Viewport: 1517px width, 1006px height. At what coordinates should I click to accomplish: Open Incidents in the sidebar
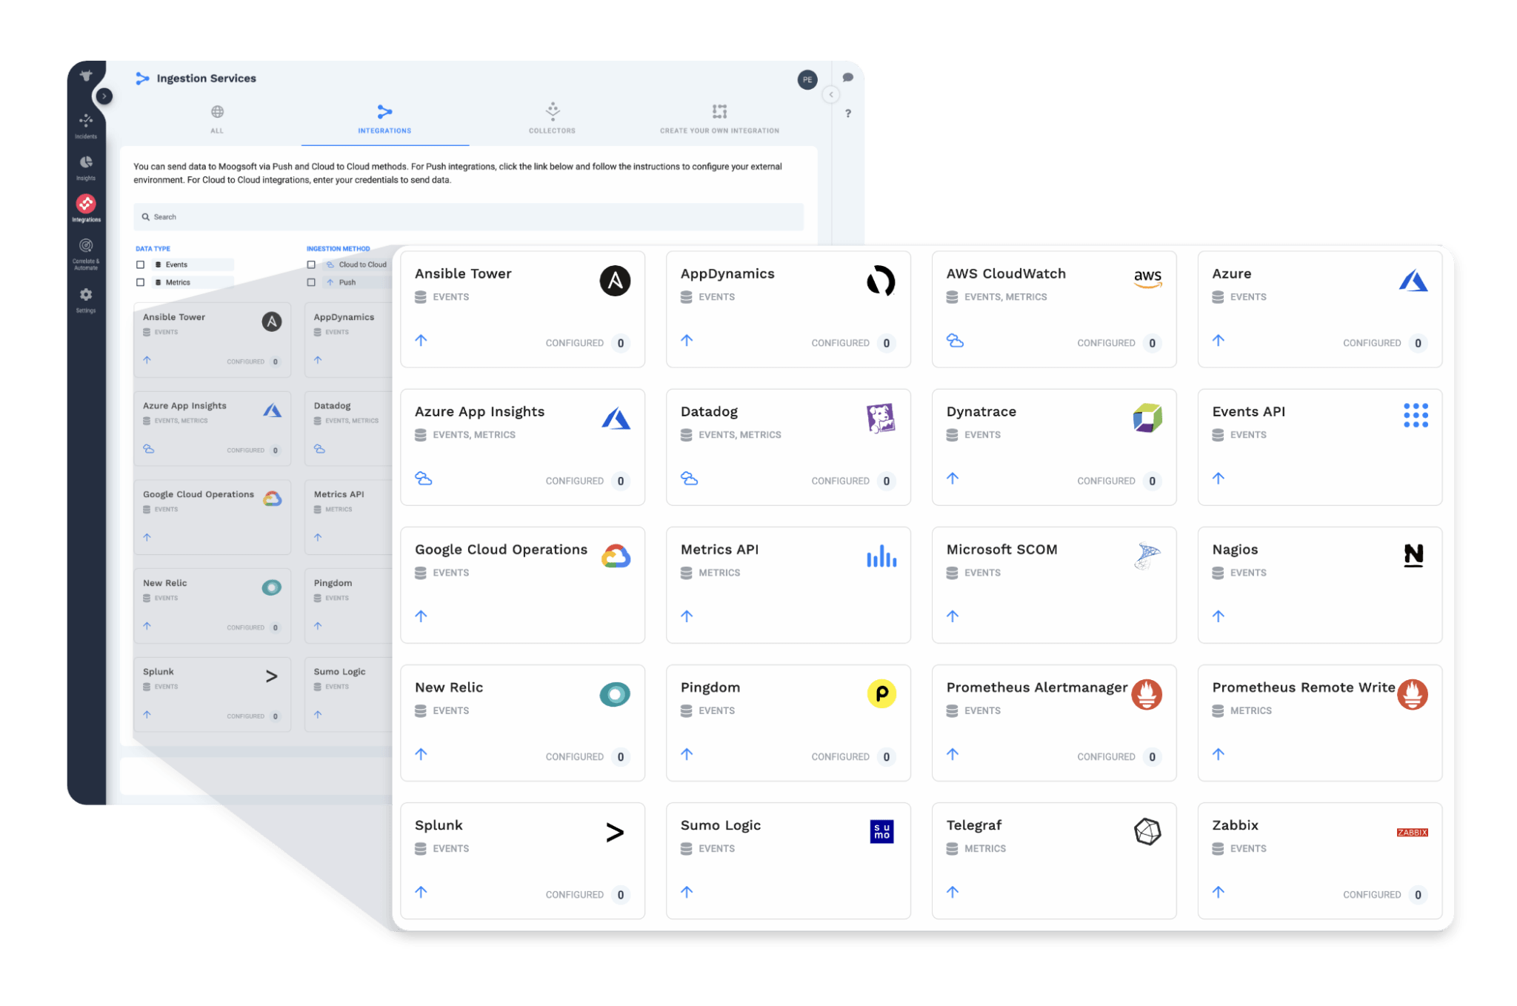(86, 124)
